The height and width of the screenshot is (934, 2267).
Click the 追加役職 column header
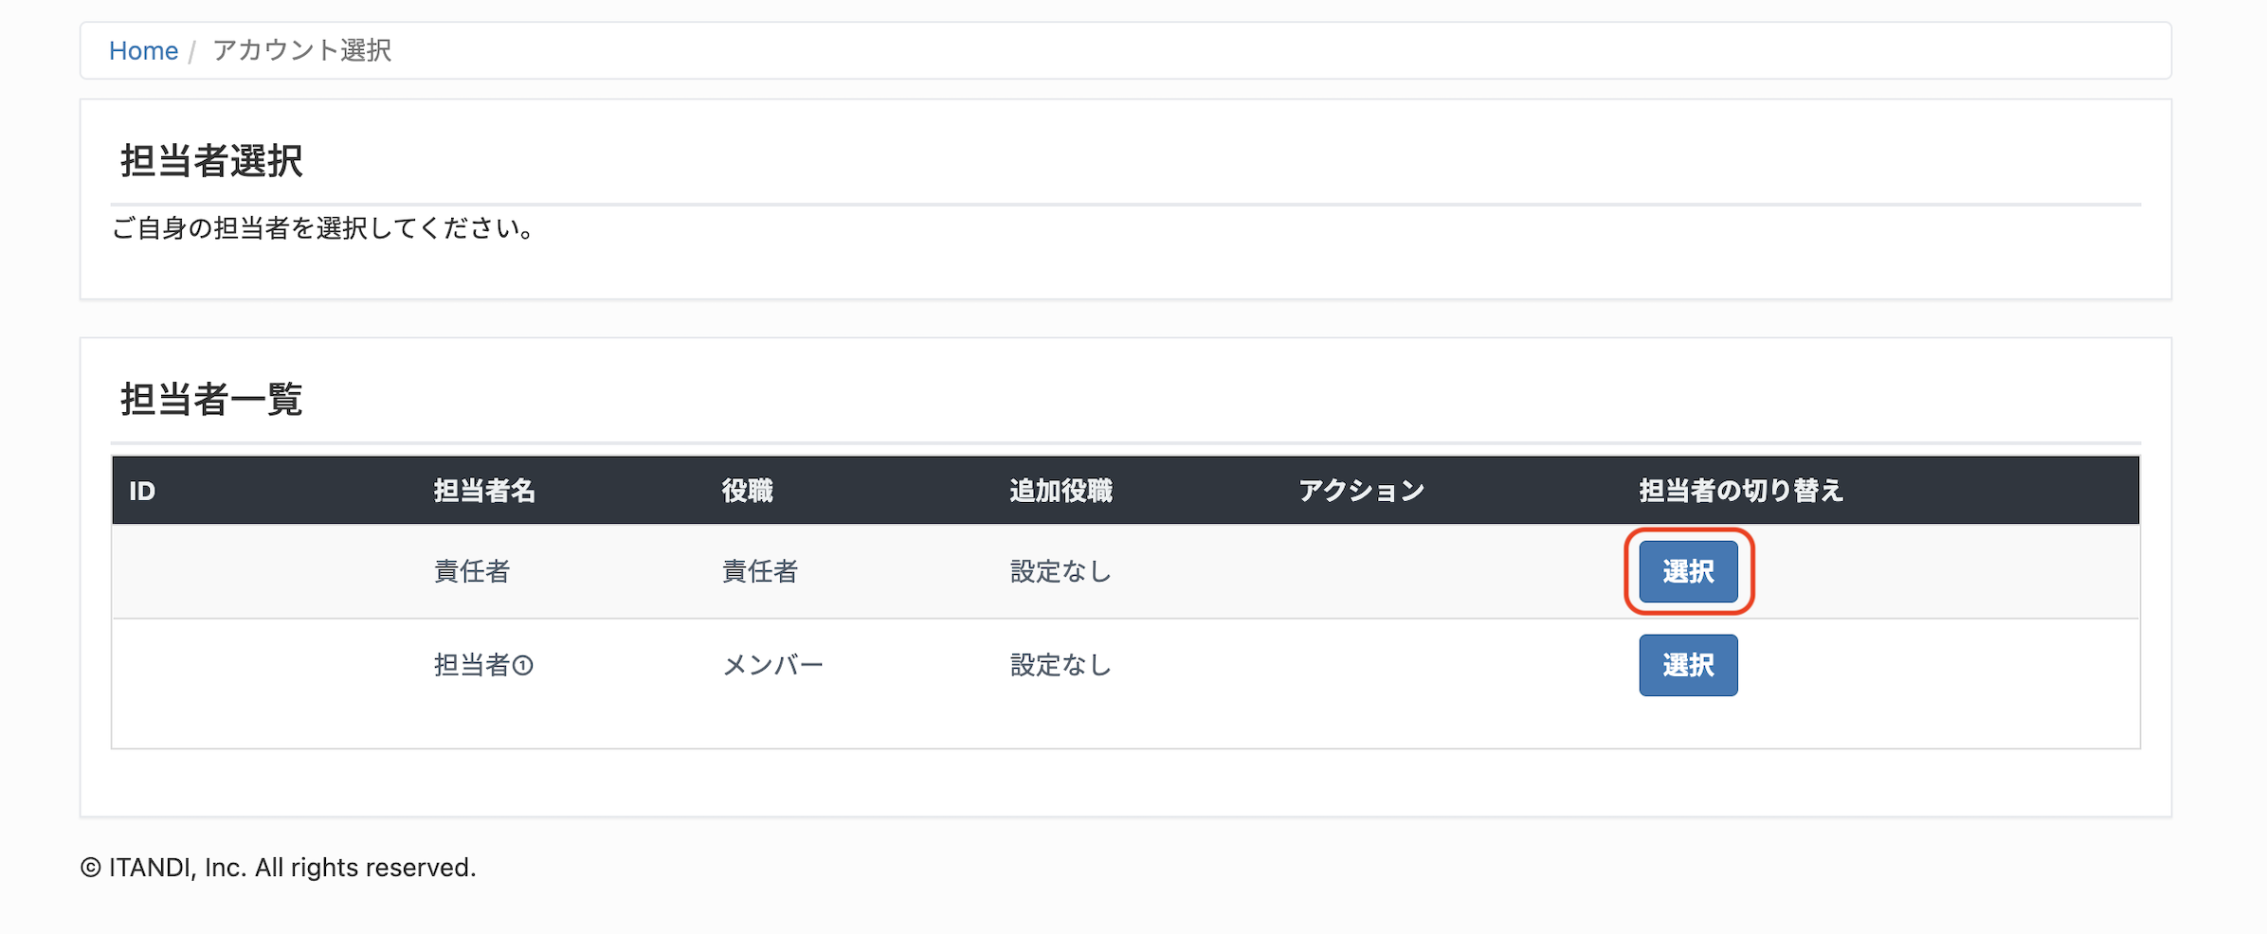pyautogui.click(x=1061, y=491)
